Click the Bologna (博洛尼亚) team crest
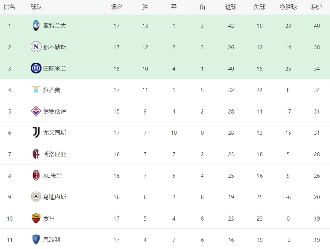 click(x=36, y=154)
